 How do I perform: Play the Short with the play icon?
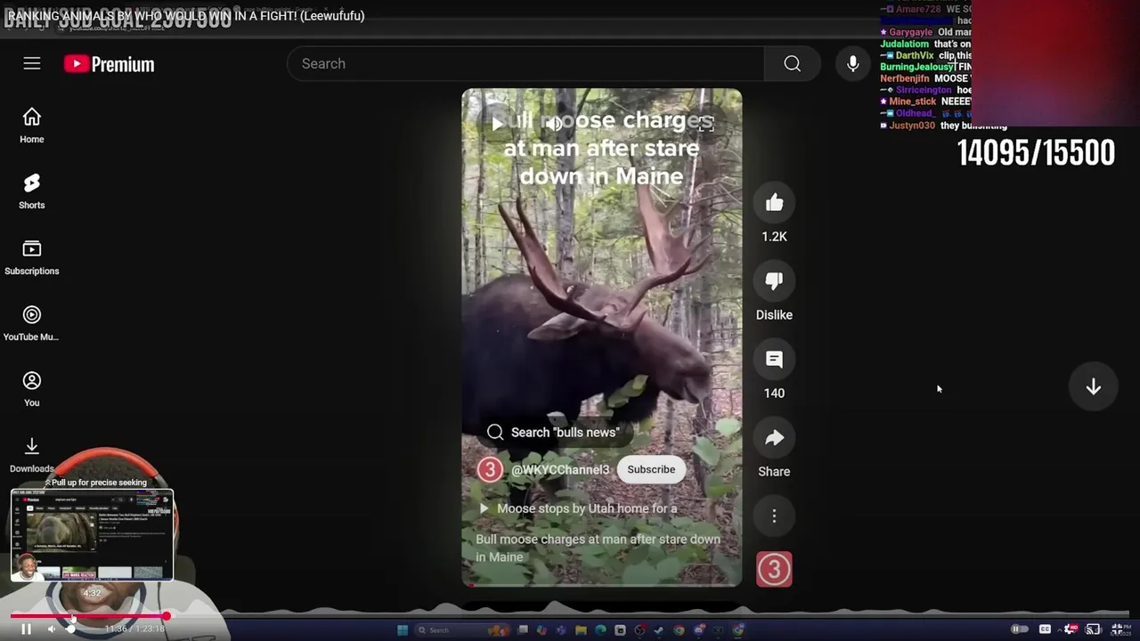[x=497, y=124]
